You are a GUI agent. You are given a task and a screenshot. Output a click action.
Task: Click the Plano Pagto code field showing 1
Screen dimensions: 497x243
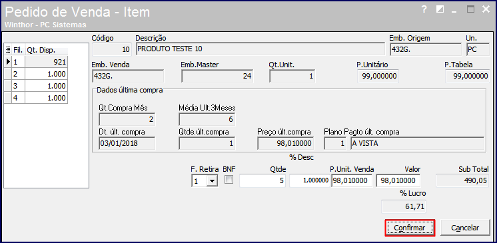(335, 143)
